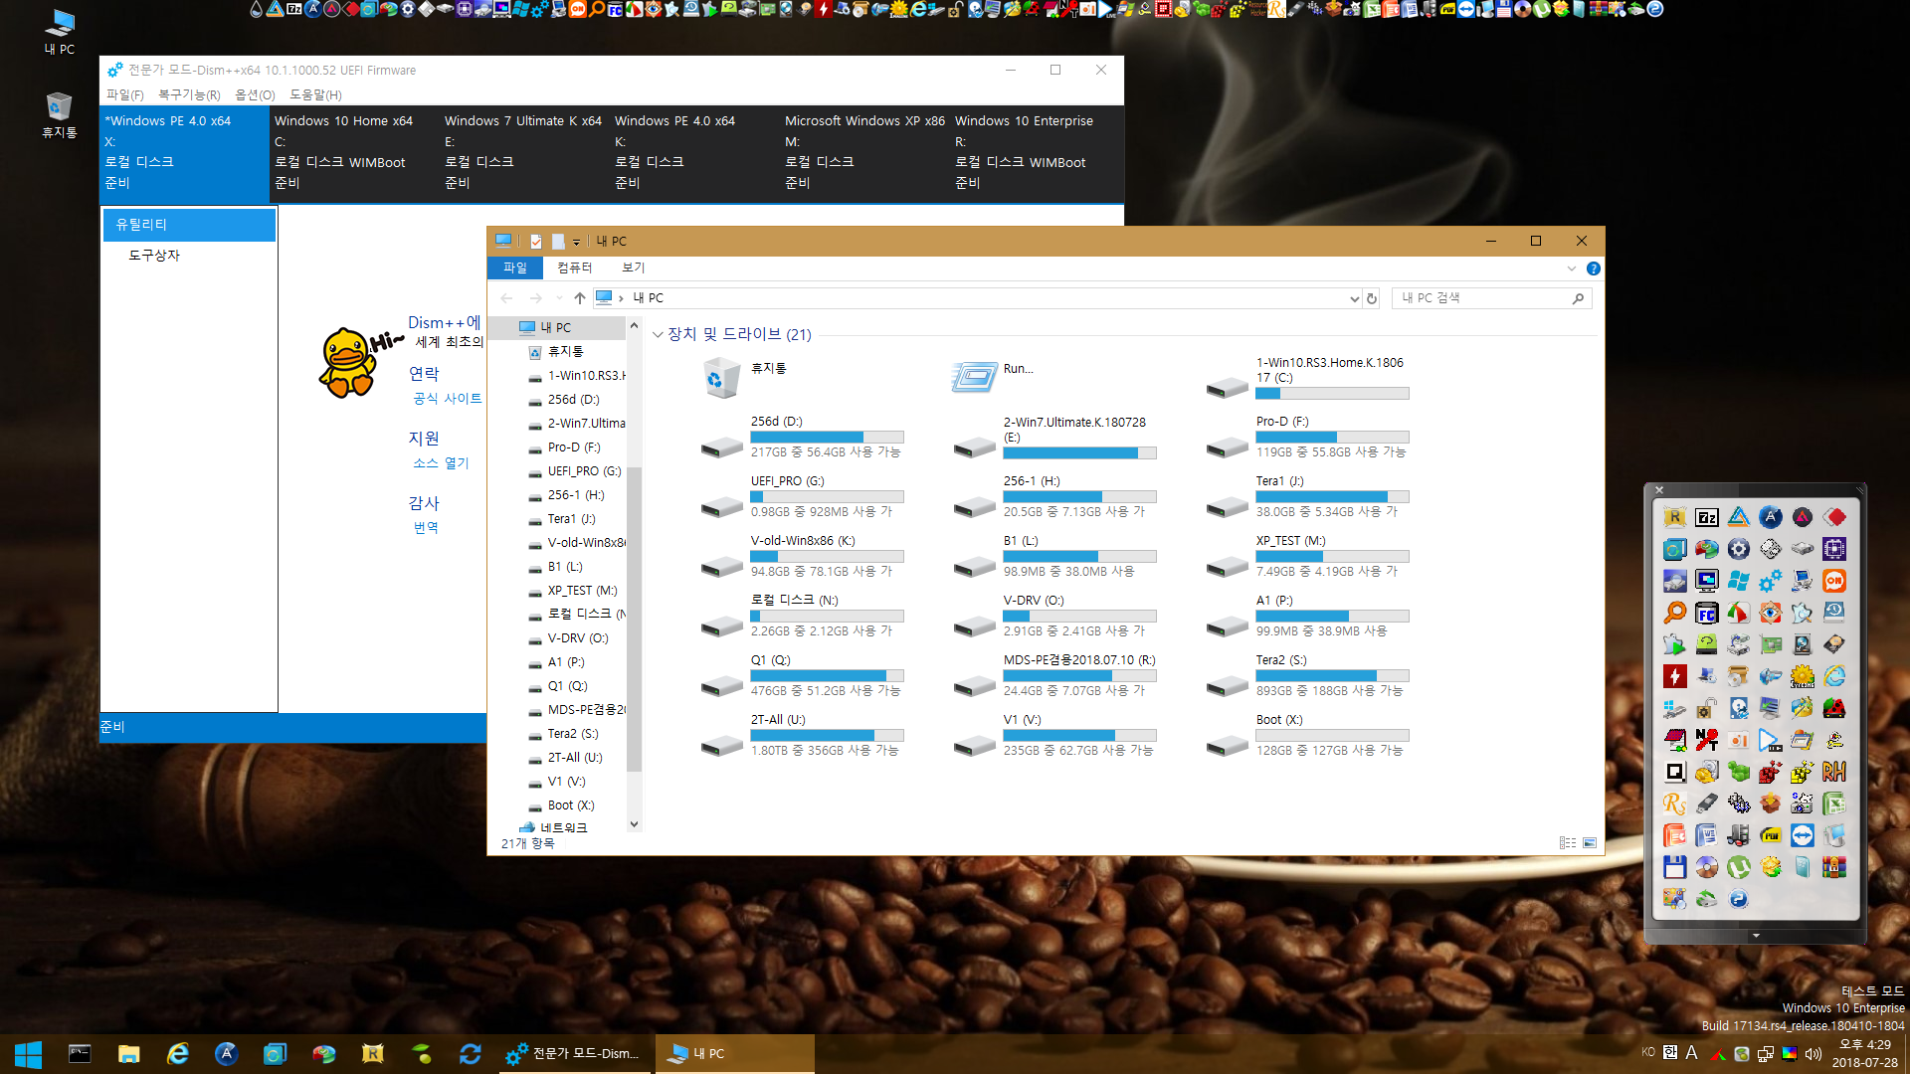Open the address bar history dropdown
This screenshot has height=1074, width=1910.
1353,298
